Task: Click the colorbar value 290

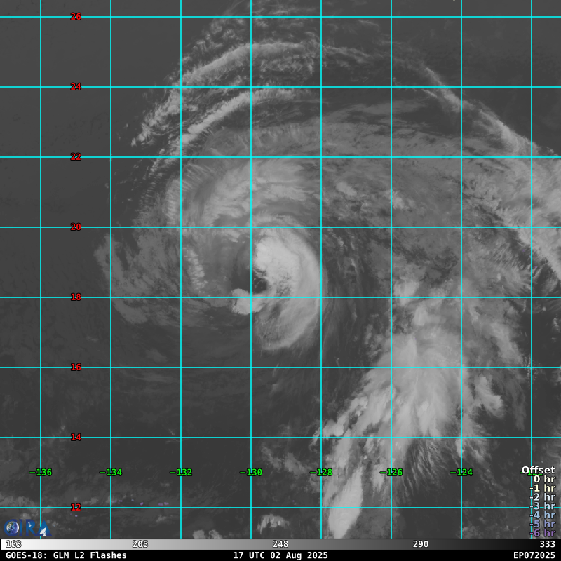Action: 420,544
